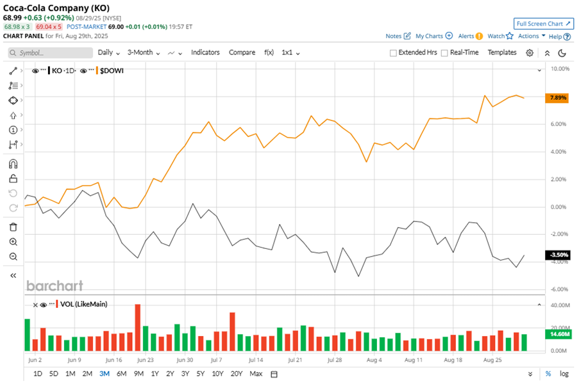Open the 1x1 grid layout dropdown

[290, 52]
